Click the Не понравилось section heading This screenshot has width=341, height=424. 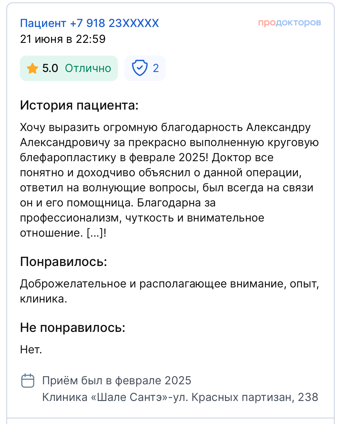(x=73, y=328)
